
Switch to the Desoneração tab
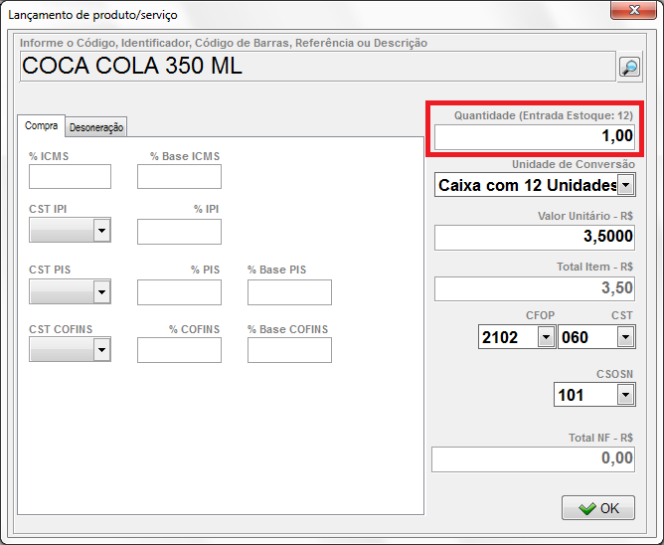(96, 127)
